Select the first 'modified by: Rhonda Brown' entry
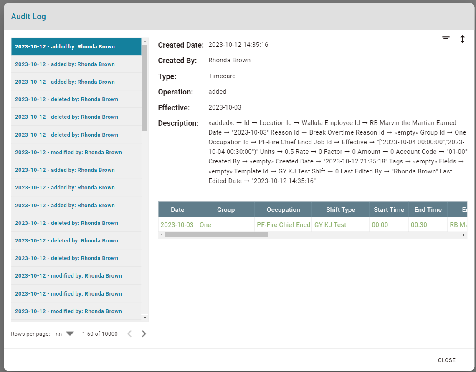Viewport: 476px width, 372px height. [76, 153]
